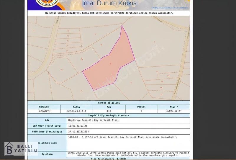Click the 'Bulunduğu Alan' row label
Screen dimensions: 236x160
pos(47,143)
